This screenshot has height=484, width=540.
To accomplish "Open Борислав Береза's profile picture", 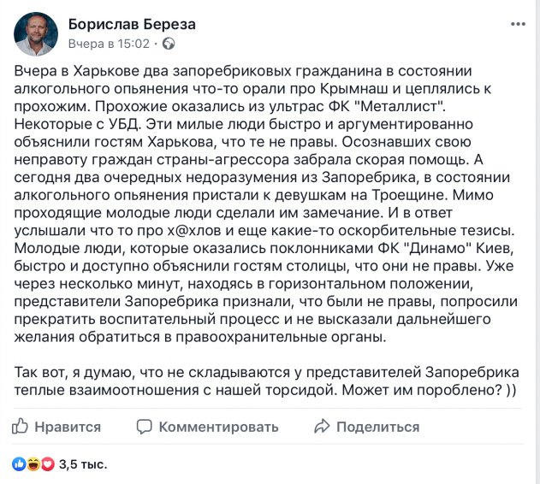I will click(x=36, y=32).
